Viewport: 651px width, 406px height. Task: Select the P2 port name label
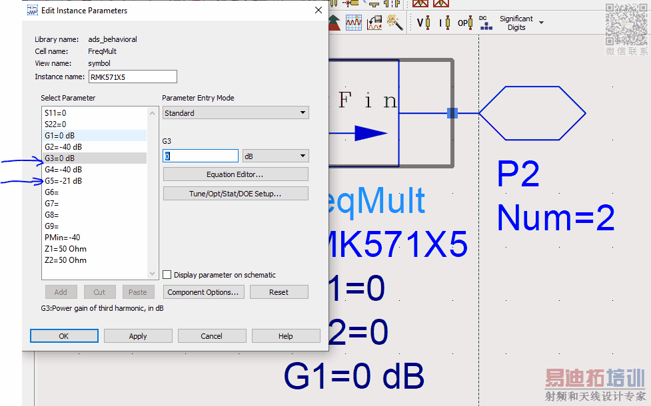(518, 173)
